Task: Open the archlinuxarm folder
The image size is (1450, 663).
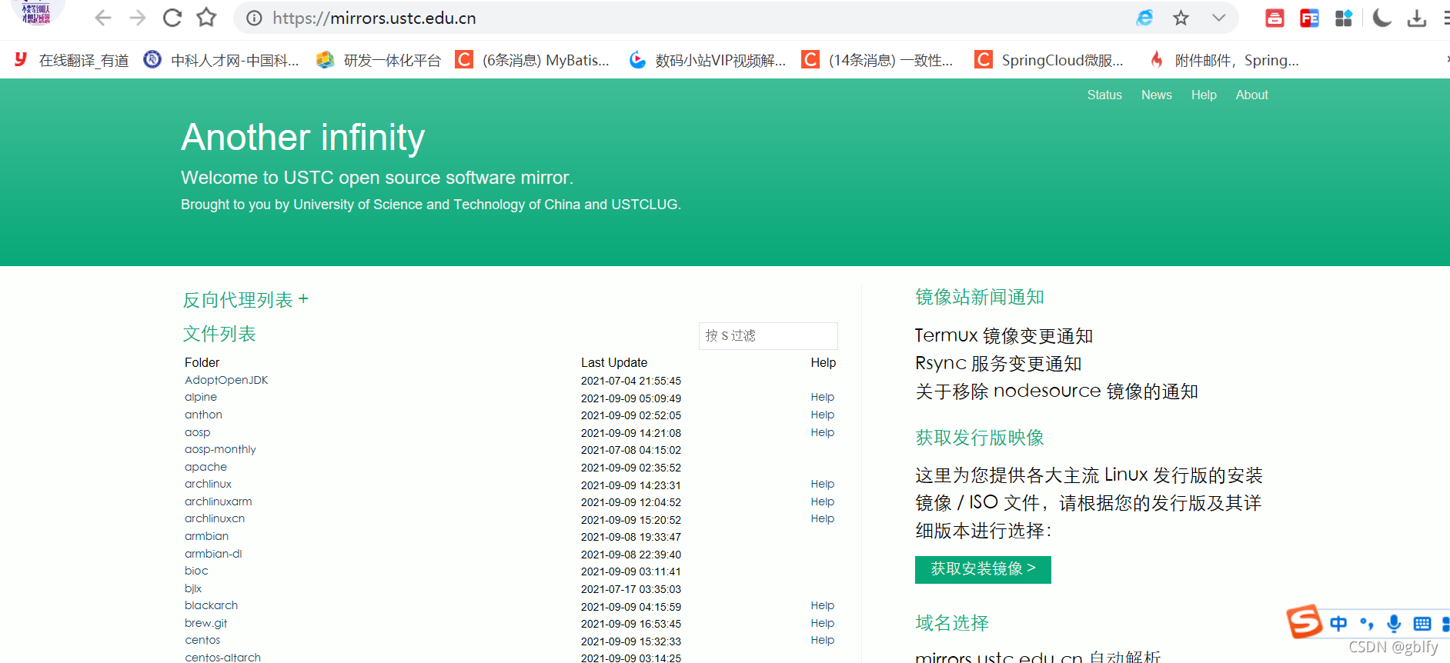Action: pyautogui.click(x=218, y=501)
